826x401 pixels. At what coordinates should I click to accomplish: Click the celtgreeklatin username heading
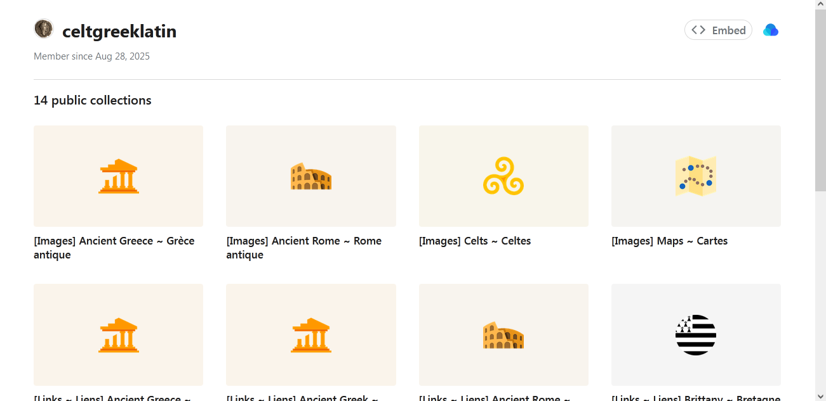pyautogui.click(x=119, y=31)
